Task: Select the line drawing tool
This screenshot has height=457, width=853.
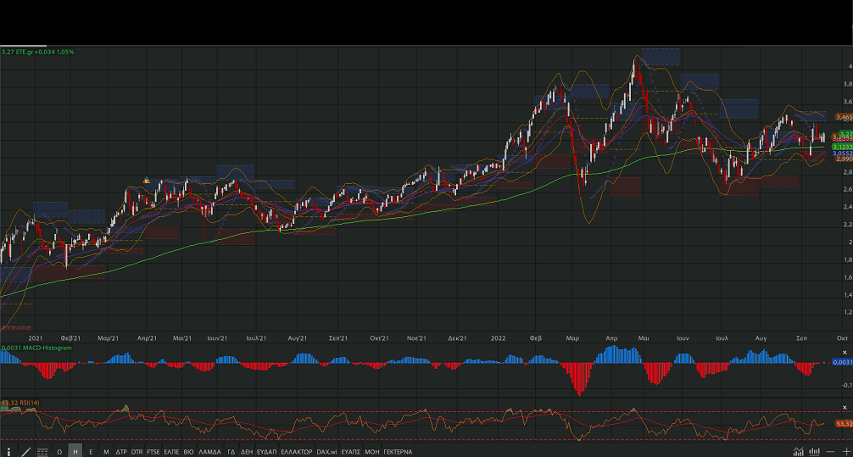Action: (25, 452)
